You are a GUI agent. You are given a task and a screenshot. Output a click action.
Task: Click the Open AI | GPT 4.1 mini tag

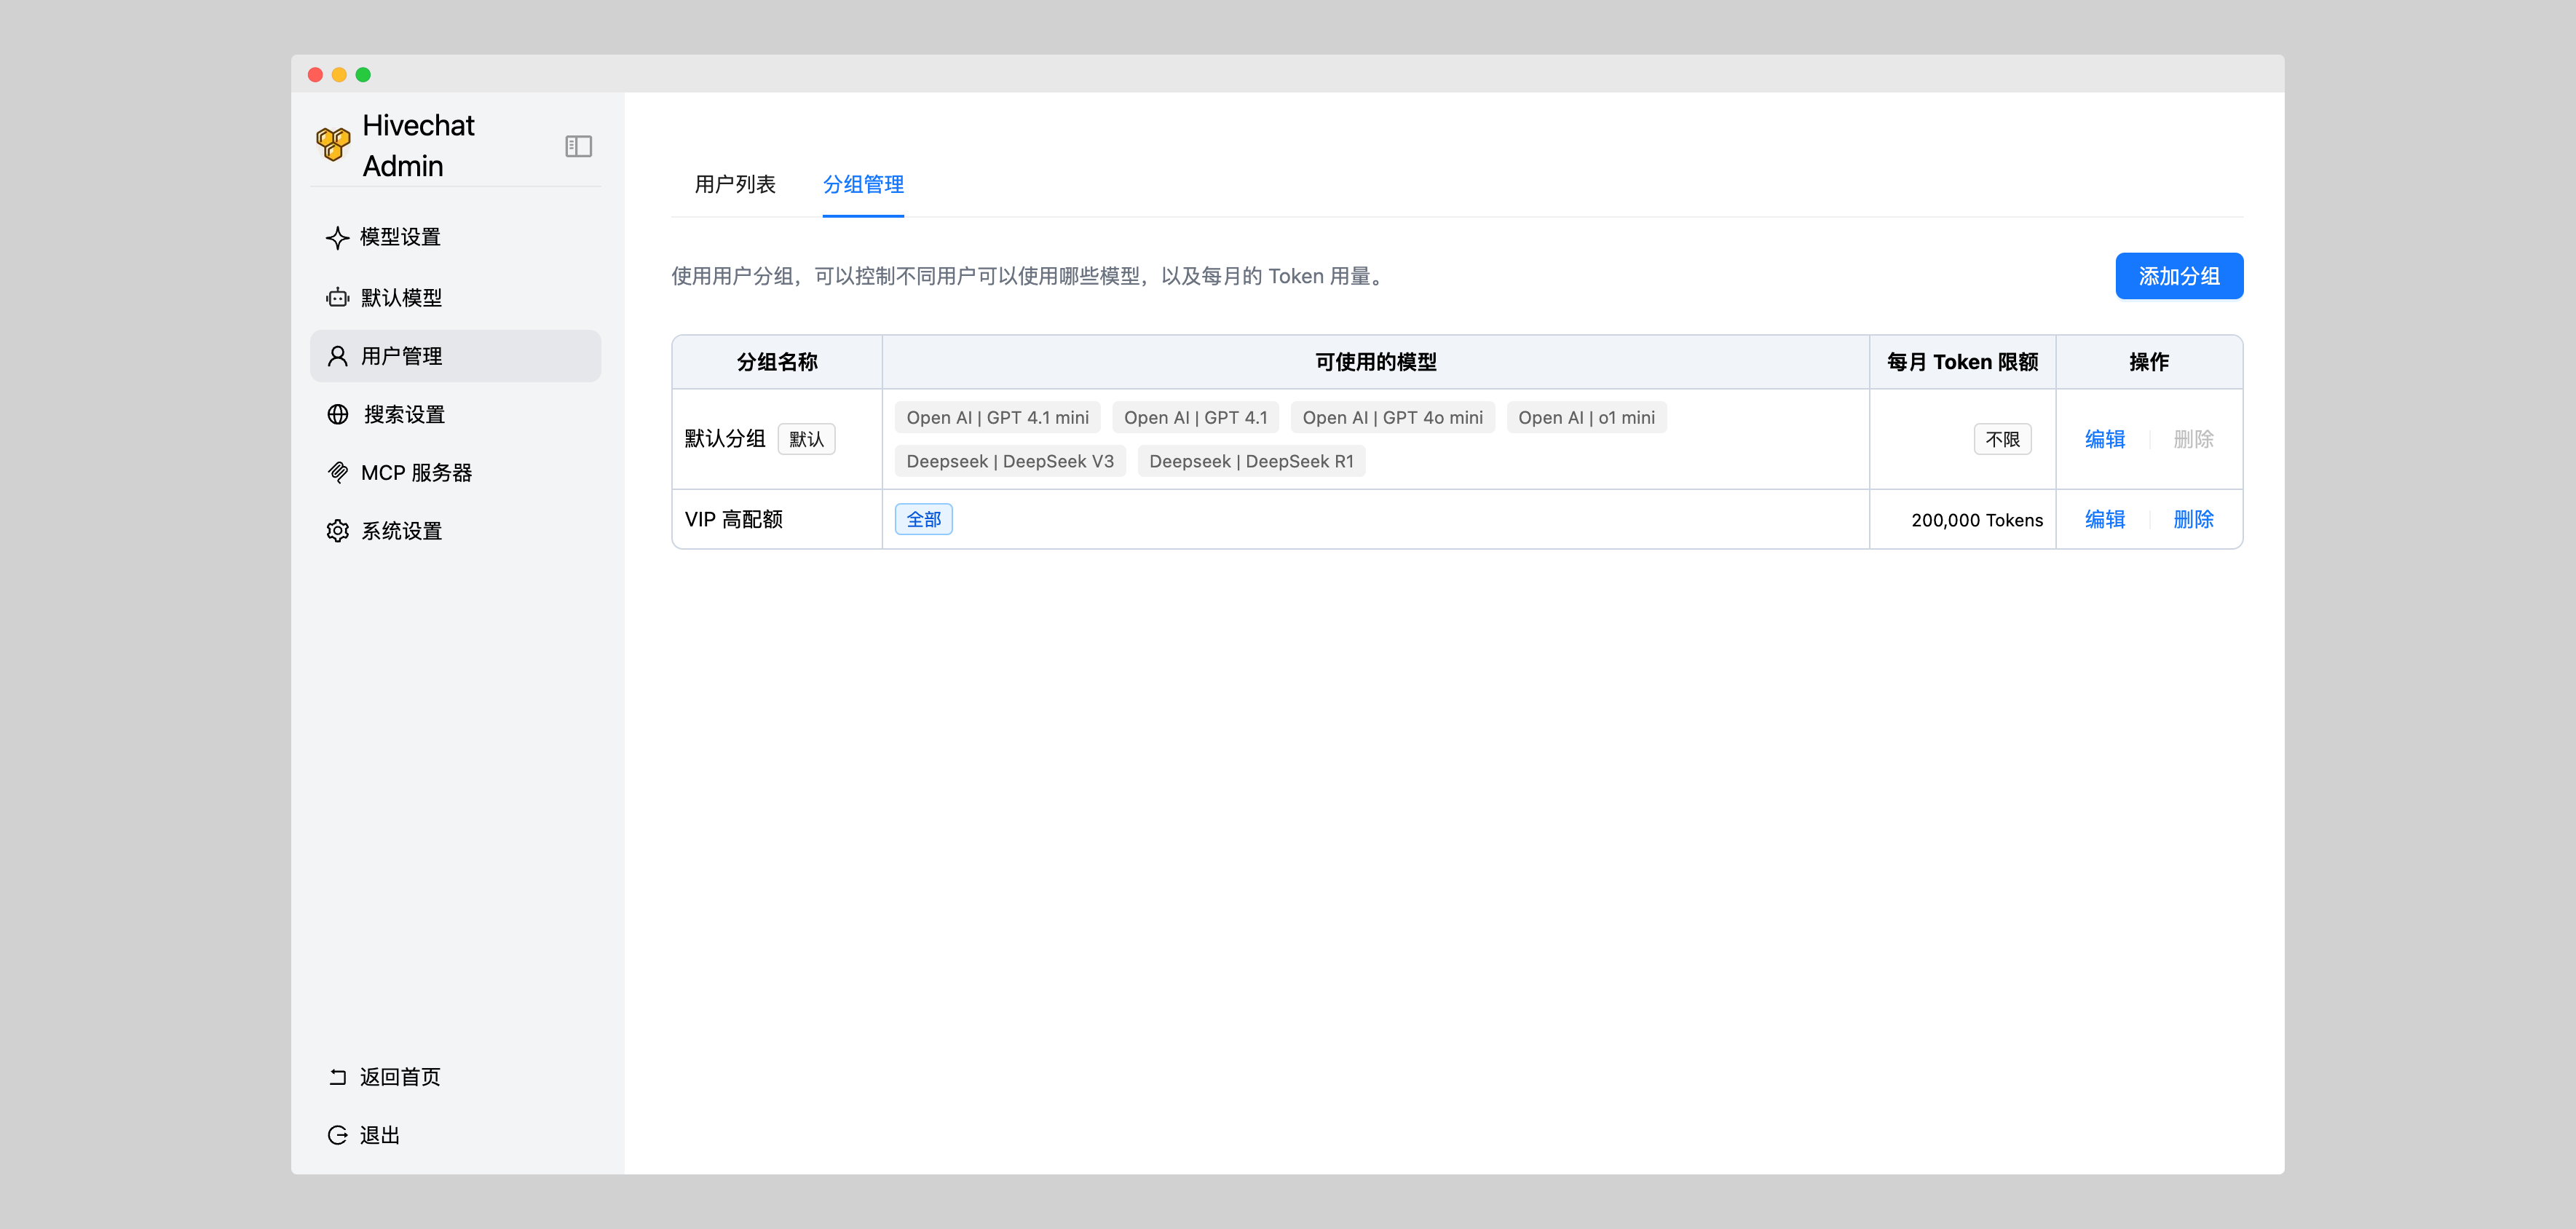[997, 418]
